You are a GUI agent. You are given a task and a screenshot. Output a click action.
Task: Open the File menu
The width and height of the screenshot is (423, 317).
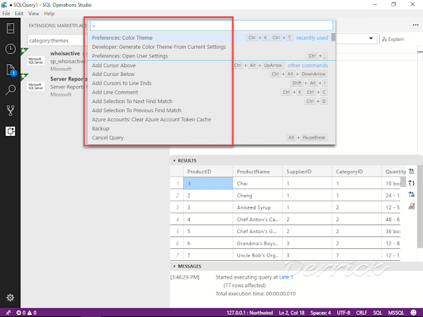[6, 13]
